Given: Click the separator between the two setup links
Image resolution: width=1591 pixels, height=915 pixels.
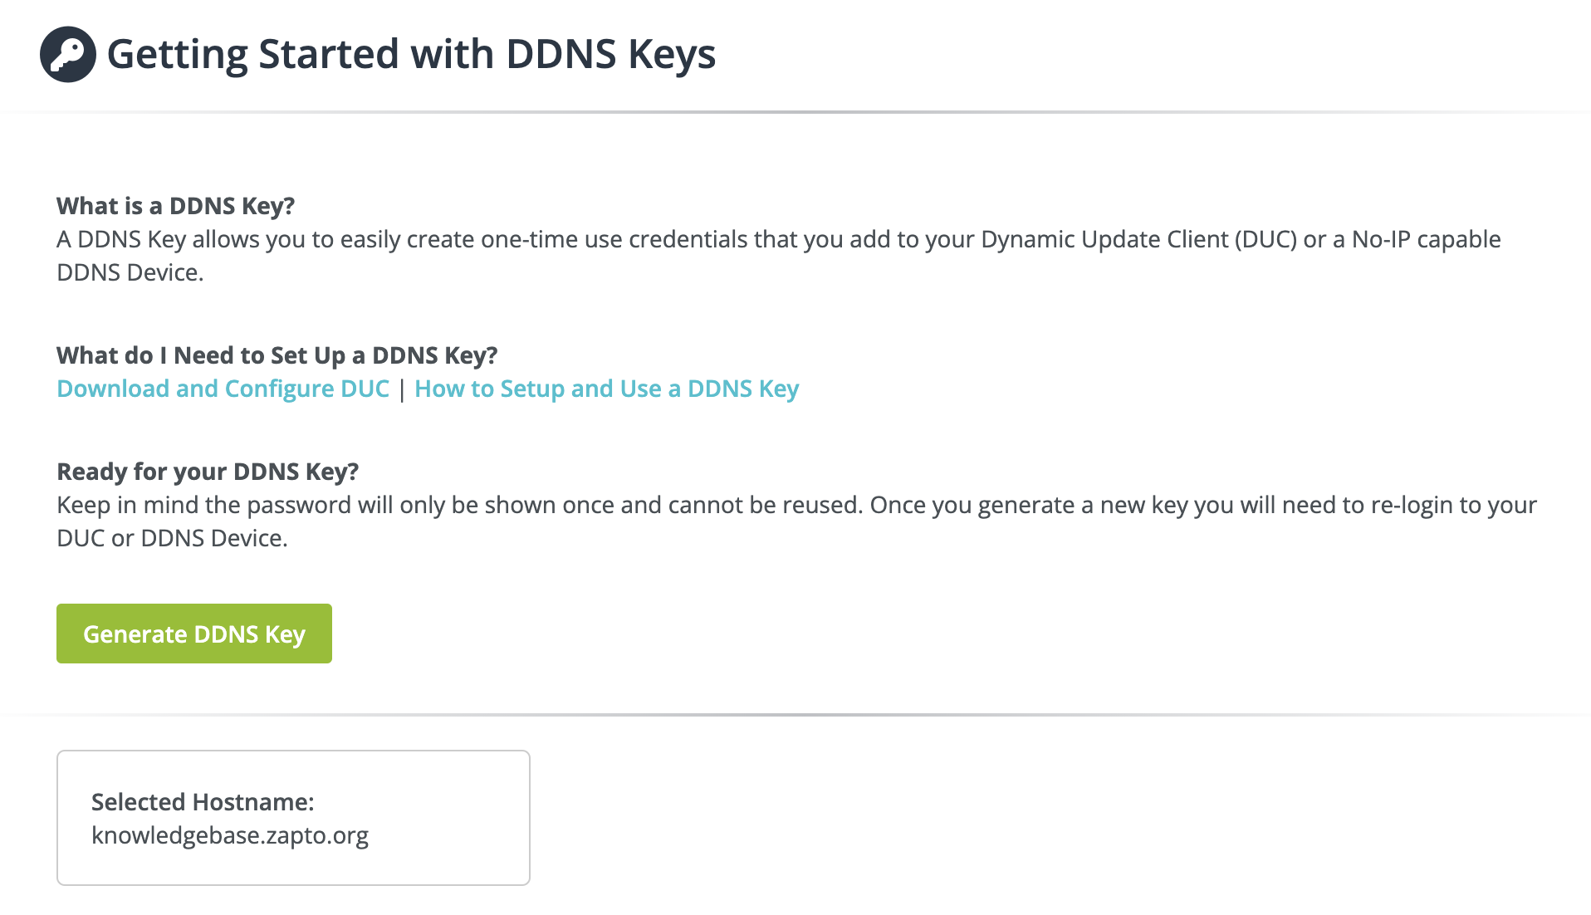Looking at the screenshot, I should [x=402, y=388].
